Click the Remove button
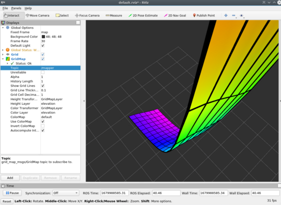 click(50, 178)
